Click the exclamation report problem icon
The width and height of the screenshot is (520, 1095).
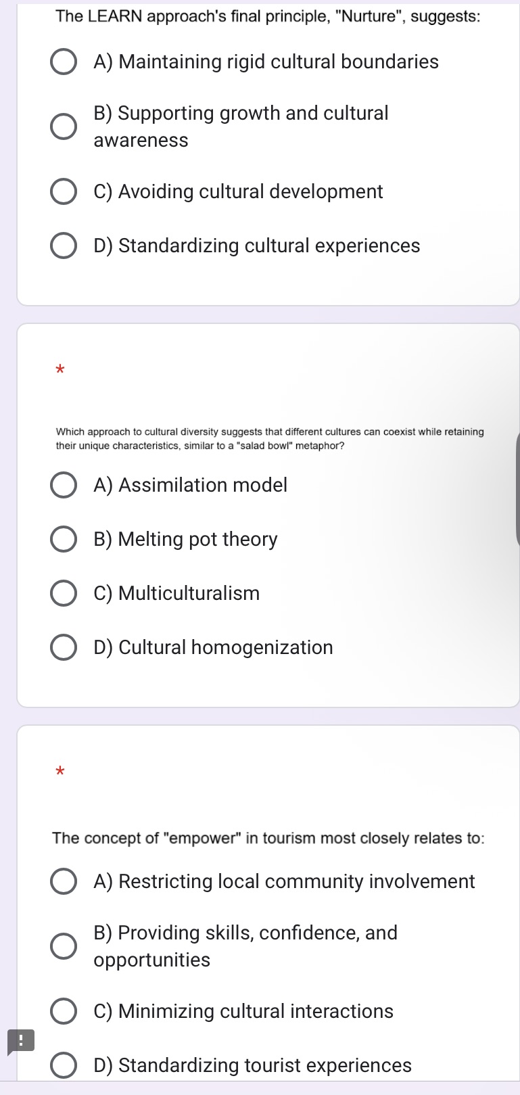pyautogui.click(x=20, y=1041)
